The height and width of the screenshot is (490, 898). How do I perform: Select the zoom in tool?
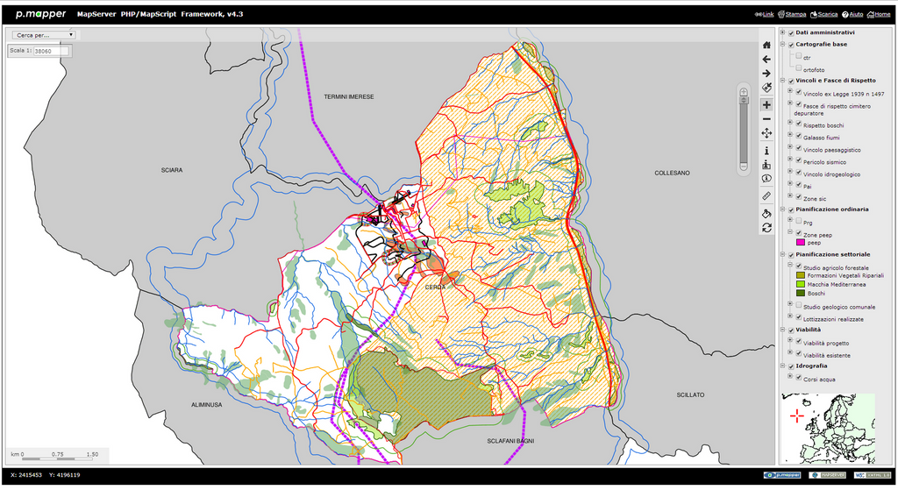tap(766, 104)
